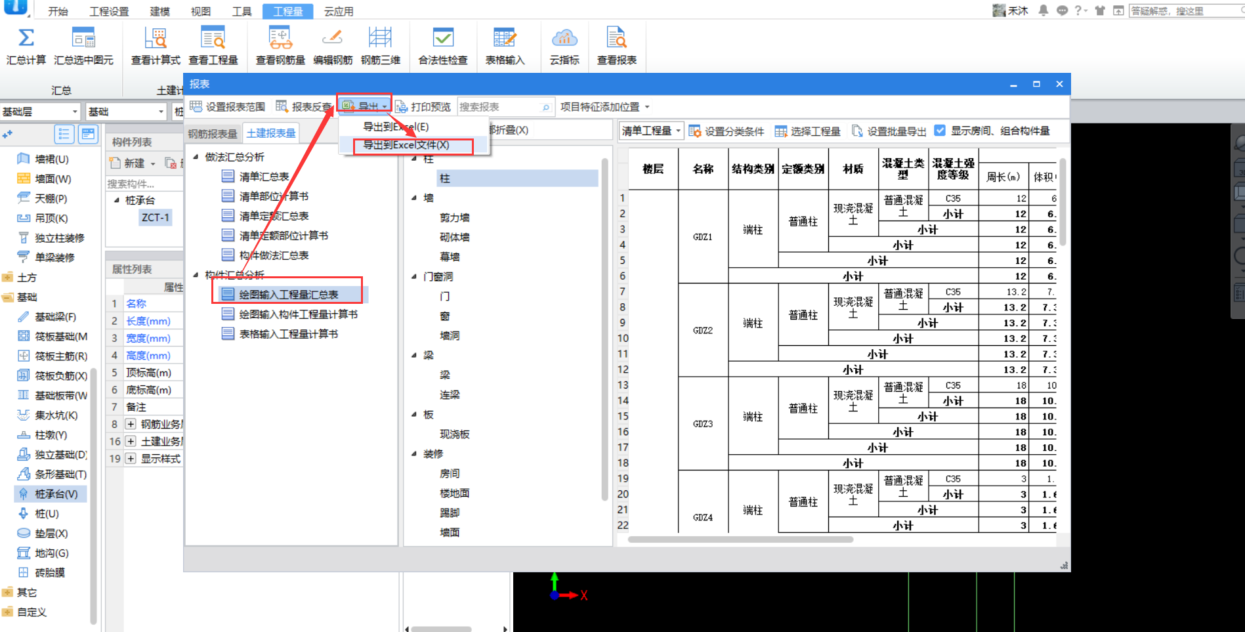The width and height of the screenshot is (1245, 632).
Task: Collapse the 门窗洞 tree node
Action: pyautogui.click(x=414, y=276)
